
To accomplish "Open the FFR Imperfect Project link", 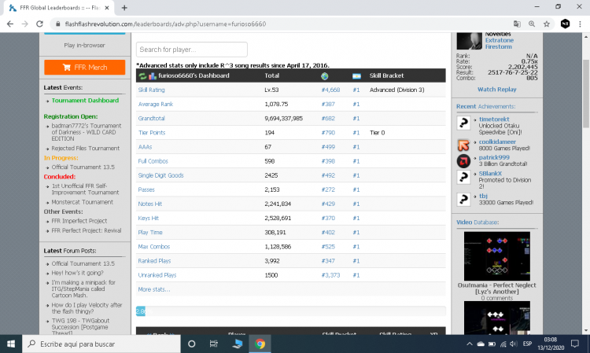I will tap(79, 221).
